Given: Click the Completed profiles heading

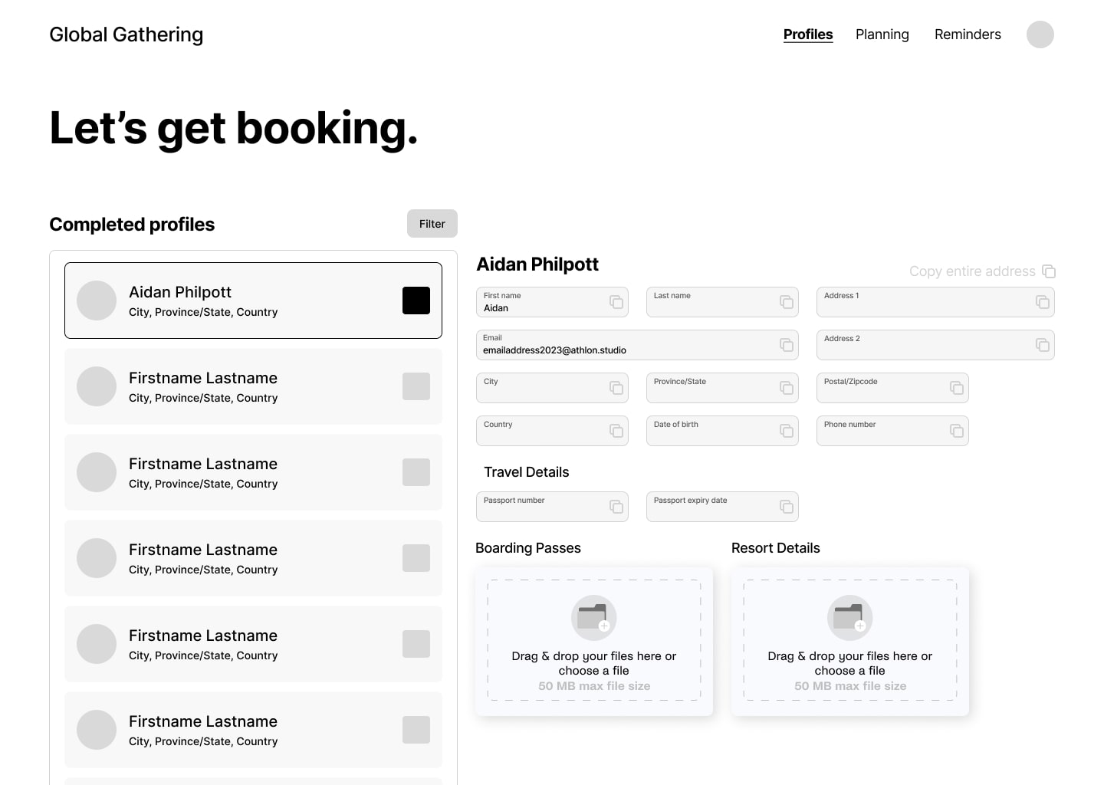Looking at the screenshot, I should [132, 225].
